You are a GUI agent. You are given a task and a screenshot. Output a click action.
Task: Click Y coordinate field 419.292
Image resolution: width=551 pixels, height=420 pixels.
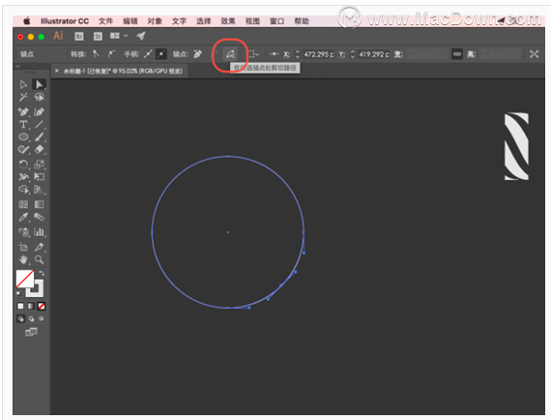coord(374,54)
